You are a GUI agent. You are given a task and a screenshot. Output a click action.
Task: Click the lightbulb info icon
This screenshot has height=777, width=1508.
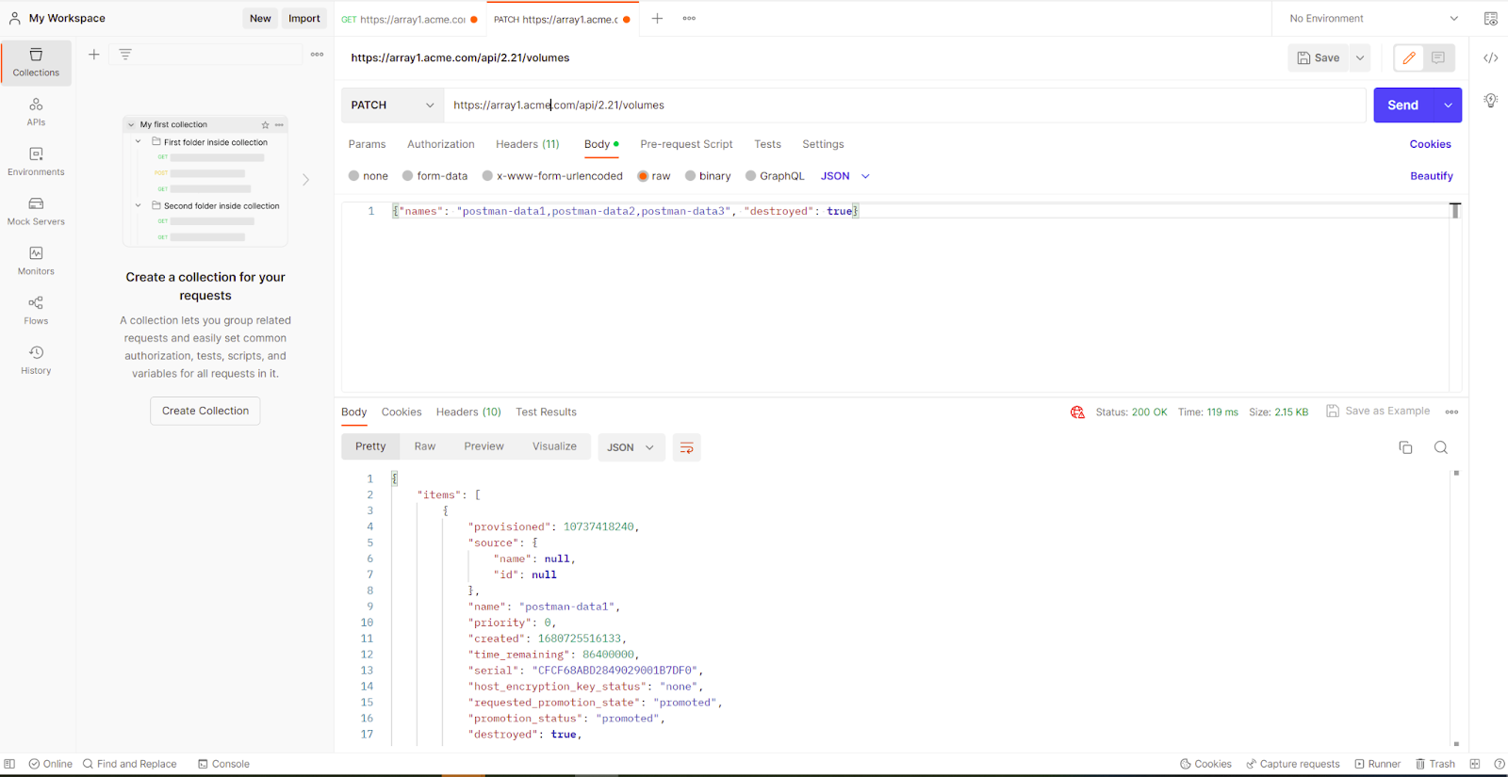coord(1490,101)
